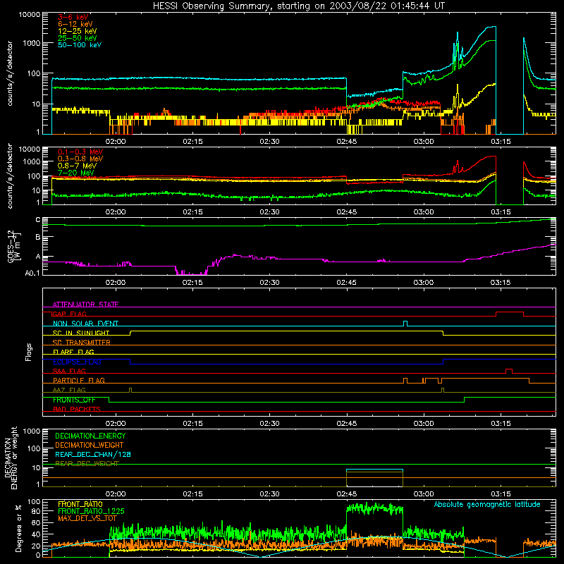Click the 'MAX_DET_VS_TOT' legend entry
564x564 pixels.
pos(87,518)
